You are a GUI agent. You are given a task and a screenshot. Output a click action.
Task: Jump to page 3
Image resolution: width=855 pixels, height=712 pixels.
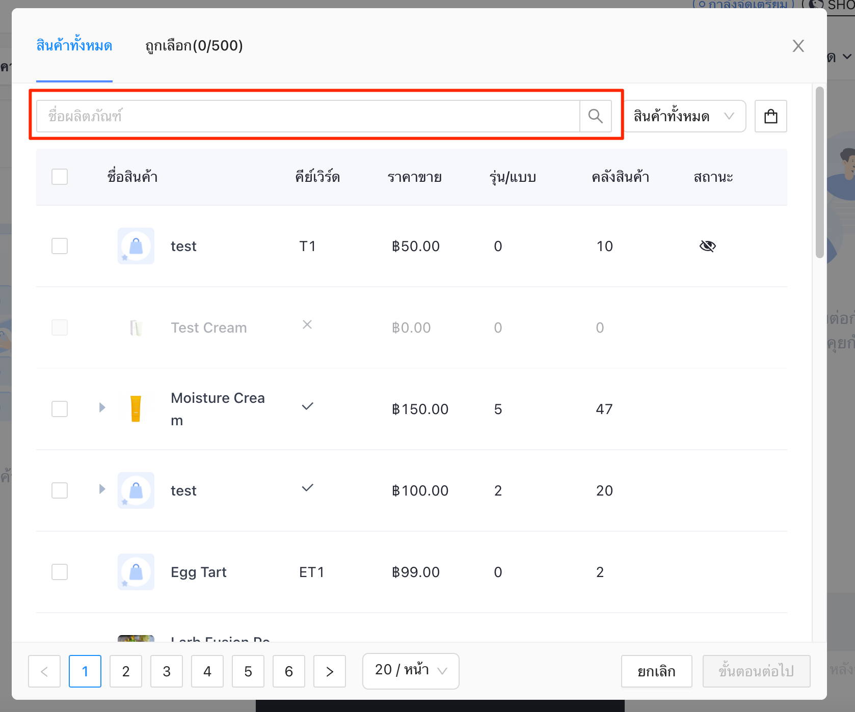point(167,671)
